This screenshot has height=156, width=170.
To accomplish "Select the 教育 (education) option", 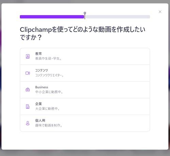I will pos(85,57).
